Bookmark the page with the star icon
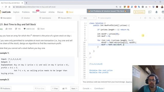Screen dimensions: 164x92 120,7
